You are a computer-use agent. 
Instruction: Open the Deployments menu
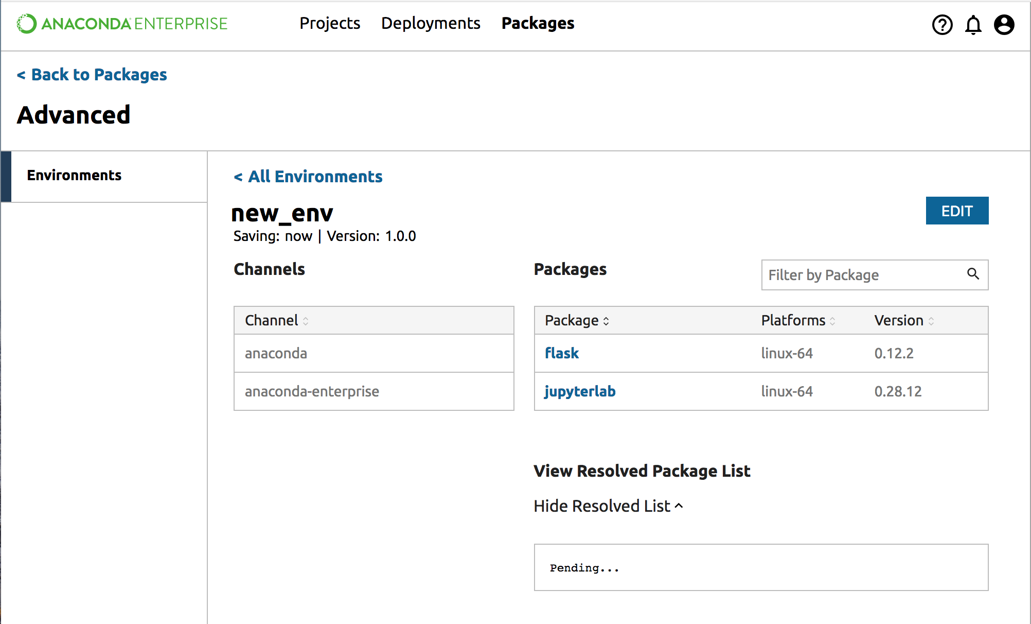point(431,24)
